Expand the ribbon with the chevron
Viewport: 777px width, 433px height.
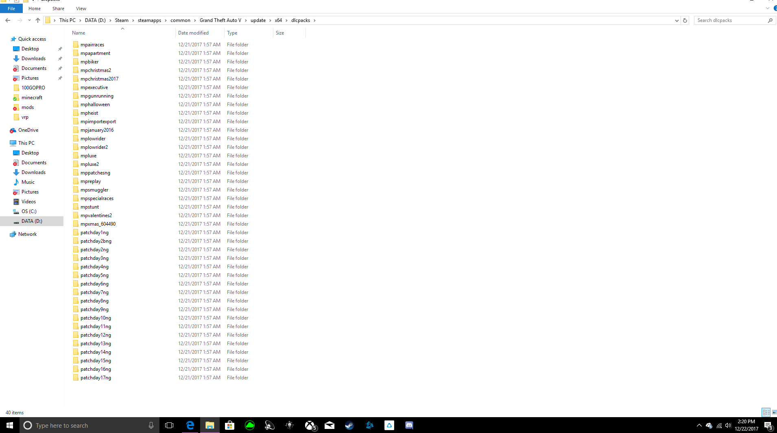(768, 9)
